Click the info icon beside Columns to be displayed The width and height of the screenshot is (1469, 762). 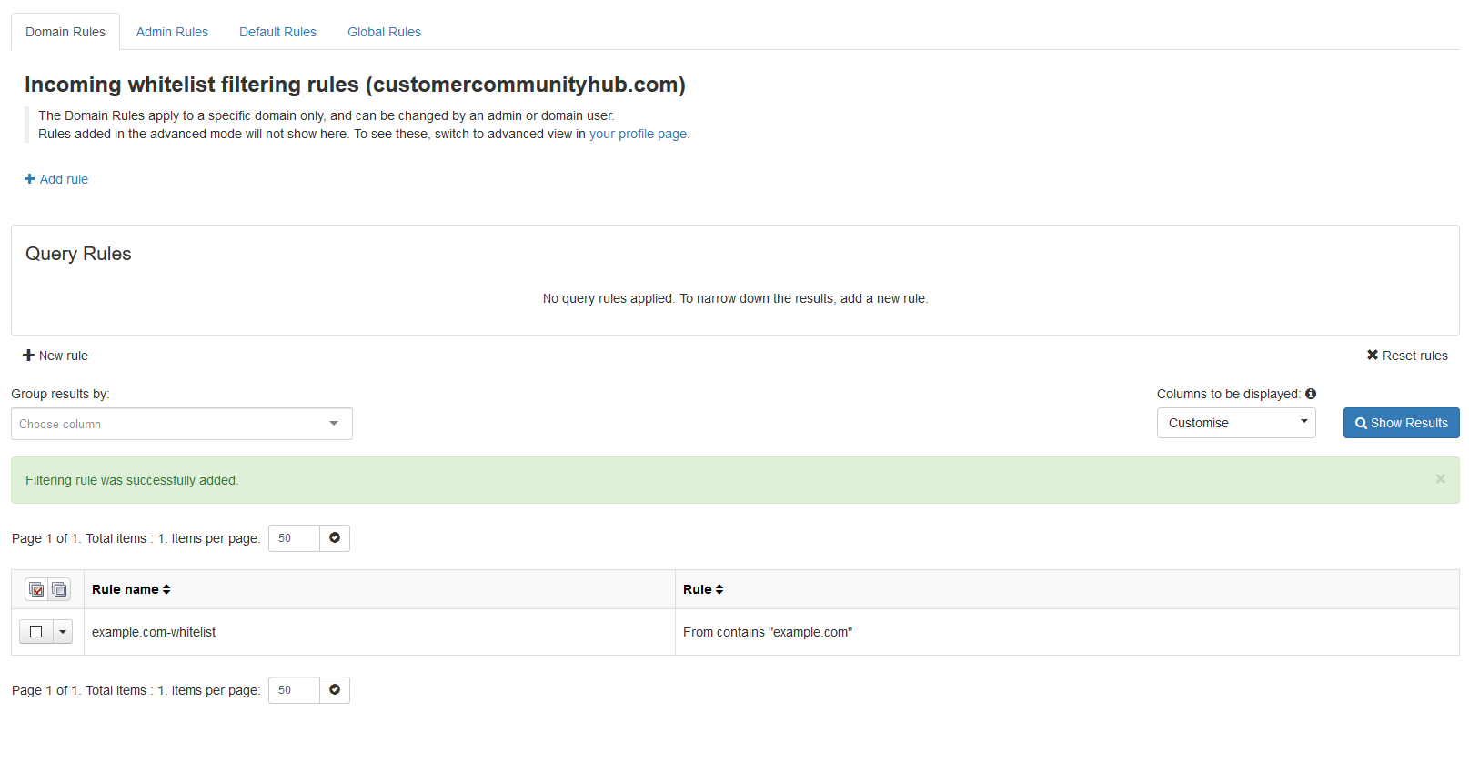click(x=1311, y=394)
